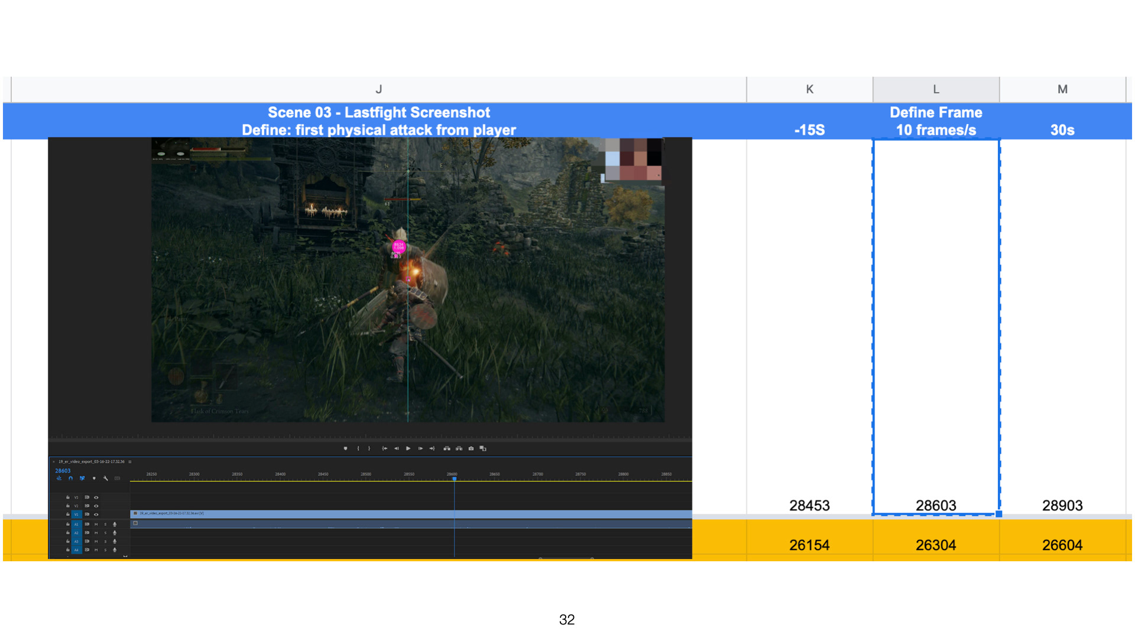Click the Step Back 1 Frame icon
Screen dimensions: 1135x638
click(x=397, y=448)
